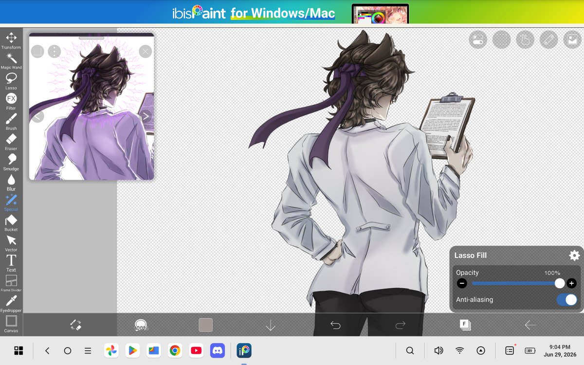
Task: Decrease opacity with the minus button
Action: click(462, 283)
